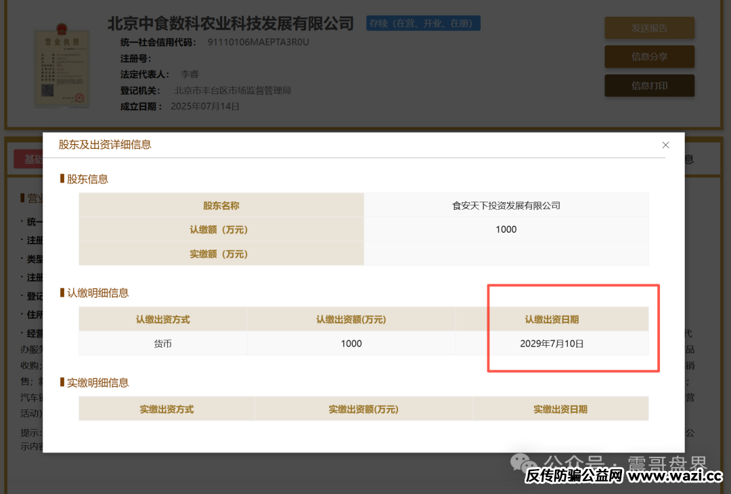Click the 信息打印 button
The width and height of the screenshot is (731, 494).
649,86
